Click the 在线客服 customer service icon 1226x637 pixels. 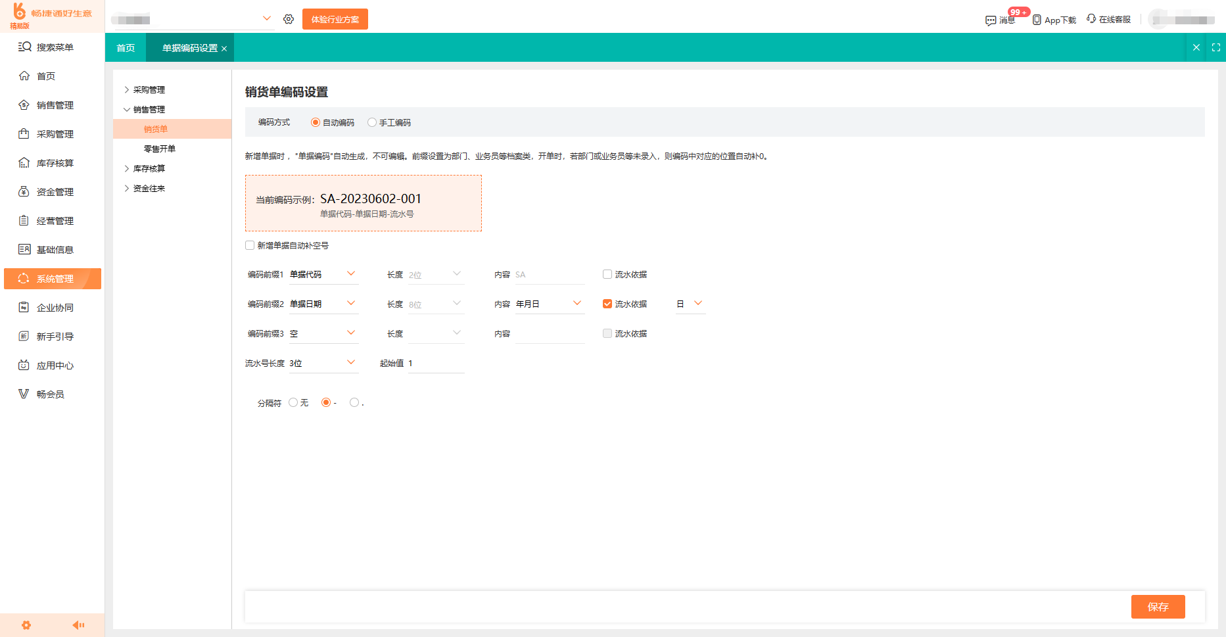[1091, 19]
